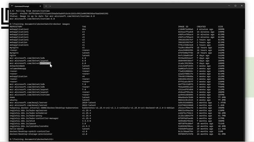254x142 pixels.
Task: Click the '2019-latest' mssql server tag
Action: point(89,103)
